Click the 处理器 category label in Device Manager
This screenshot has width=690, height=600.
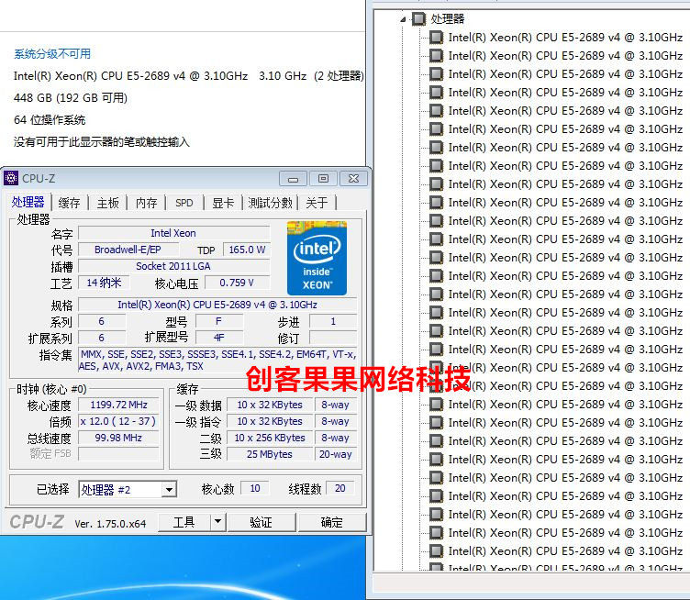[448, 18]
